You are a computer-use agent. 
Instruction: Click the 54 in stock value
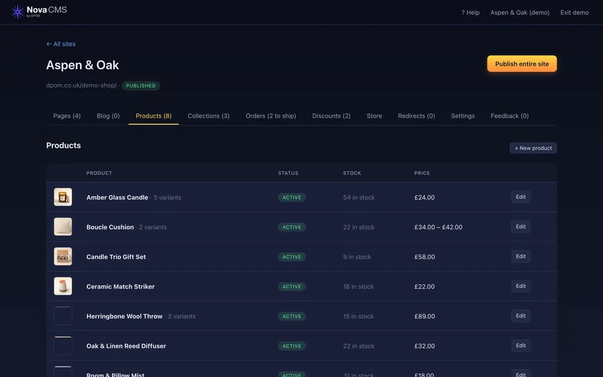(x=359, y=197)
